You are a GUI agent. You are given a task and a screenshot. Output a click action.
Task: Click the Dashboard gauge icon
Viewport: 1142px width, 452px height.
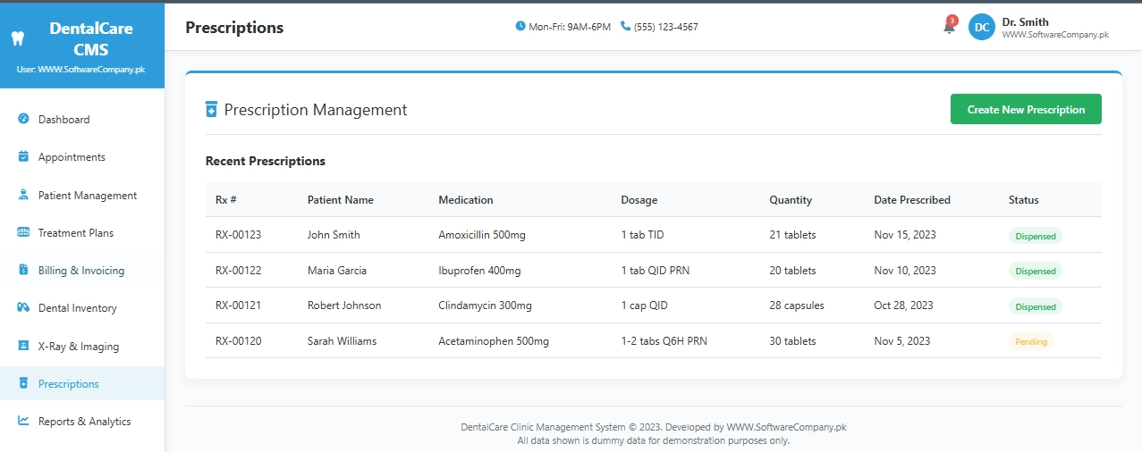pyautogui.click(x=24, y=119)
